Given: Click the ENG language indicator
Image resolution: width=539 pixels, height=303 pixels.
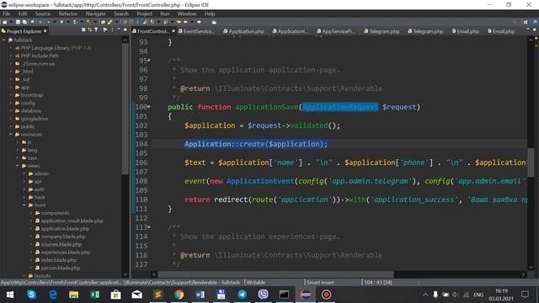Looking at the screenshot, I should [x=478, y=295].
